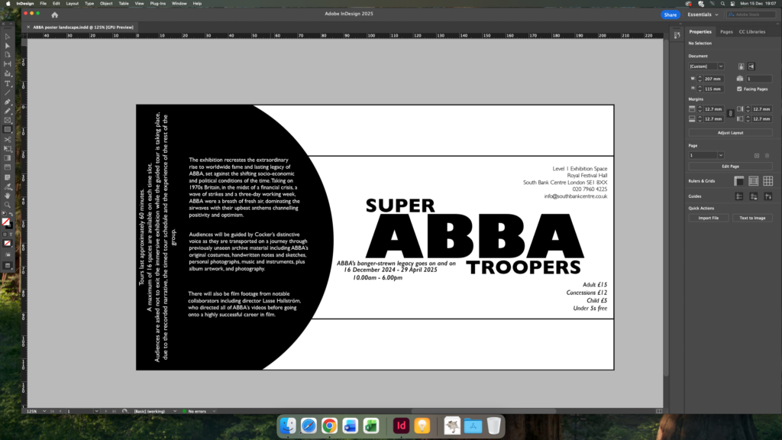Open the No errors preflight menu arrow
Image resolution: width=782 pixels, height=440 pixels.
pyautogui.click(x=214, y=412)
